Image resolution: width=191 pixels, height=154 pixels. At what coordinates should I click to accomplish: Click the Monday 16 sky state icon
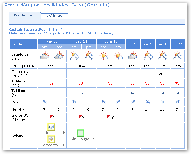(x=132, y=56)
